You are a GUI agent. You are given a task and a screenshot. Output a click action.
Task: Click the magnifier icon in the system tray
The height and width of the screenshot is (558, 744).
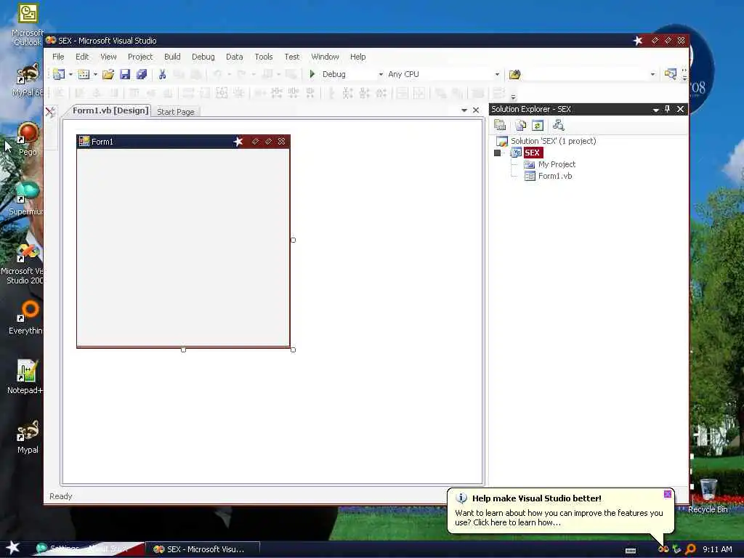pyautogui.click(x=691, y=549)
